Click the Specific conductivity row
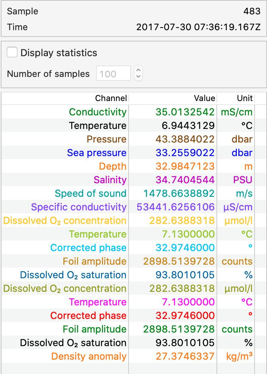Screen dimensions: 267x374 pyautogui.click(x=78, y=207)
